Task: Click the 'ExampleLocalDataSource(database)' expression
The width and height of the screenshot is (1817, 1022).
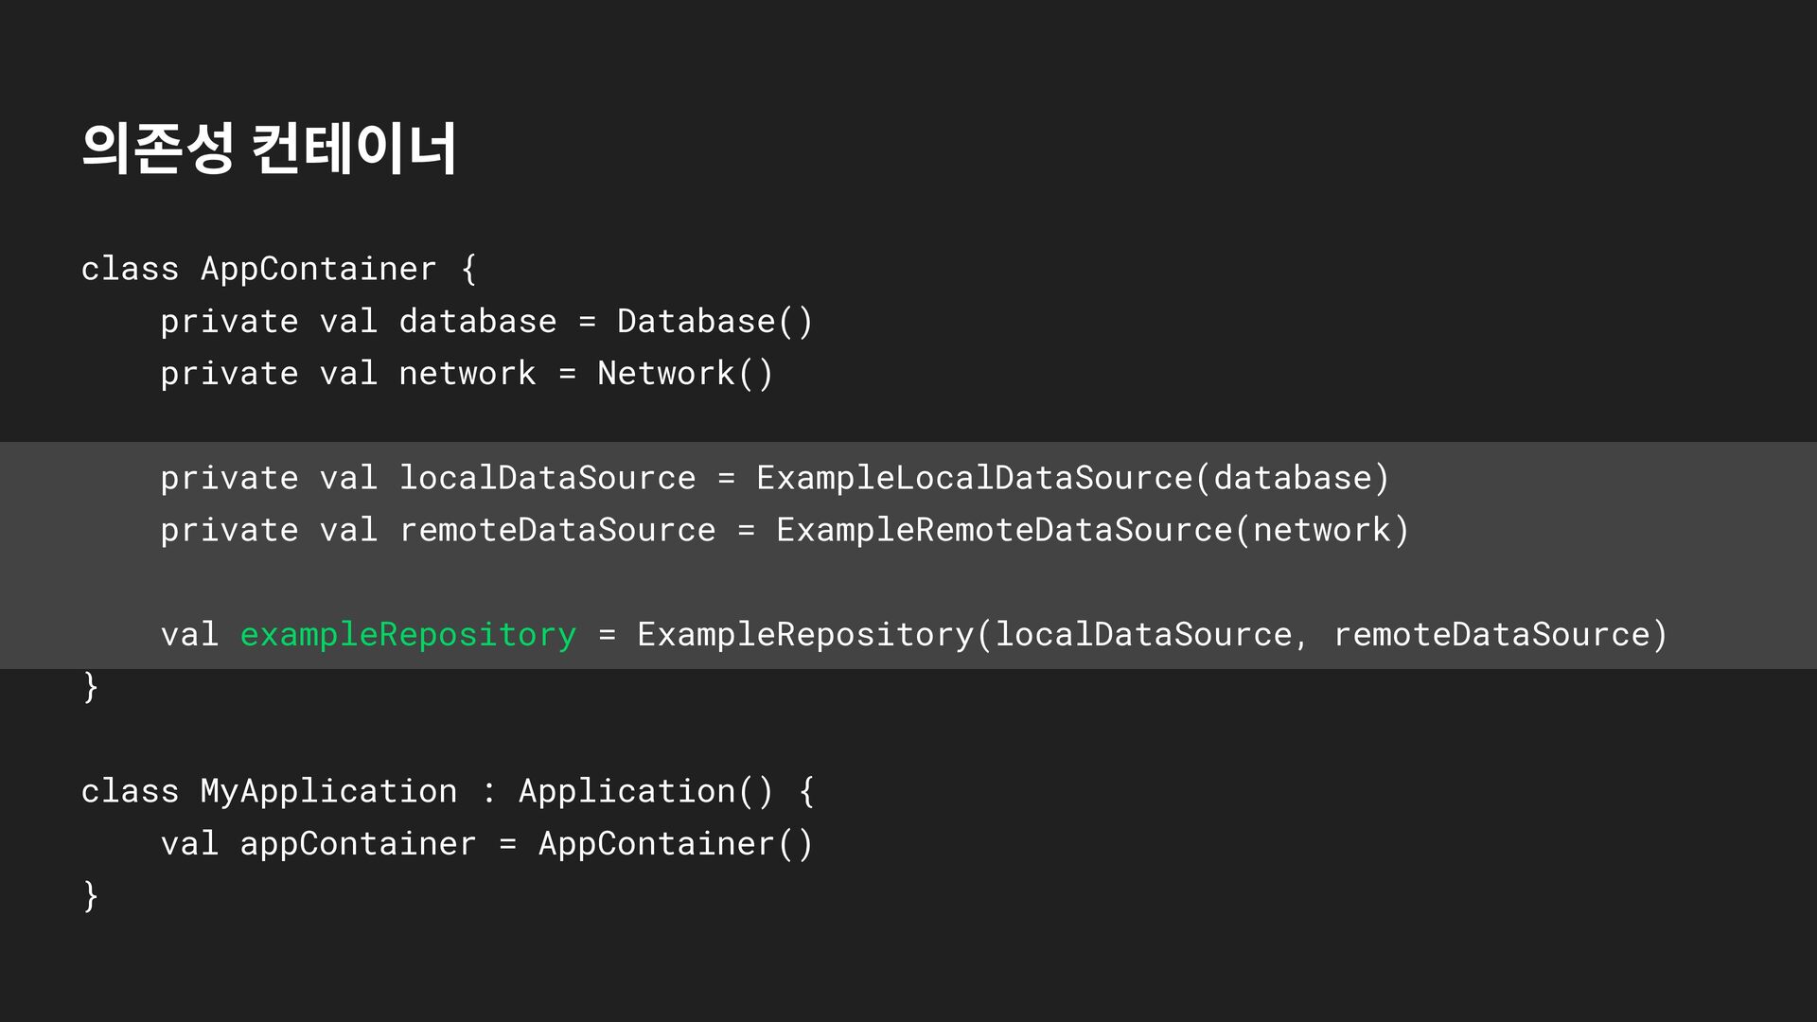Action: [x=1072, y=478]
